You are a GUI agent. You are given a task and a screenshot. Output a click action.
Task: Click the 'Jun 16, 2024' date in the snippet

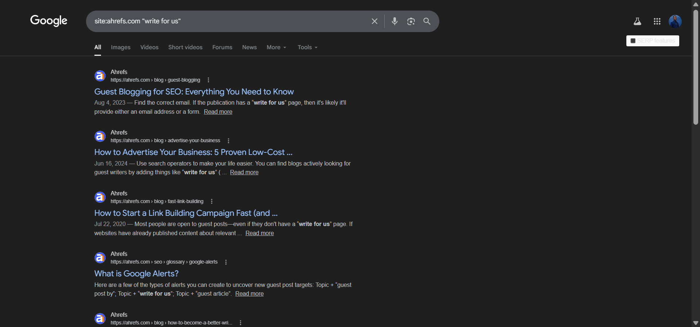tap(111, 164)
